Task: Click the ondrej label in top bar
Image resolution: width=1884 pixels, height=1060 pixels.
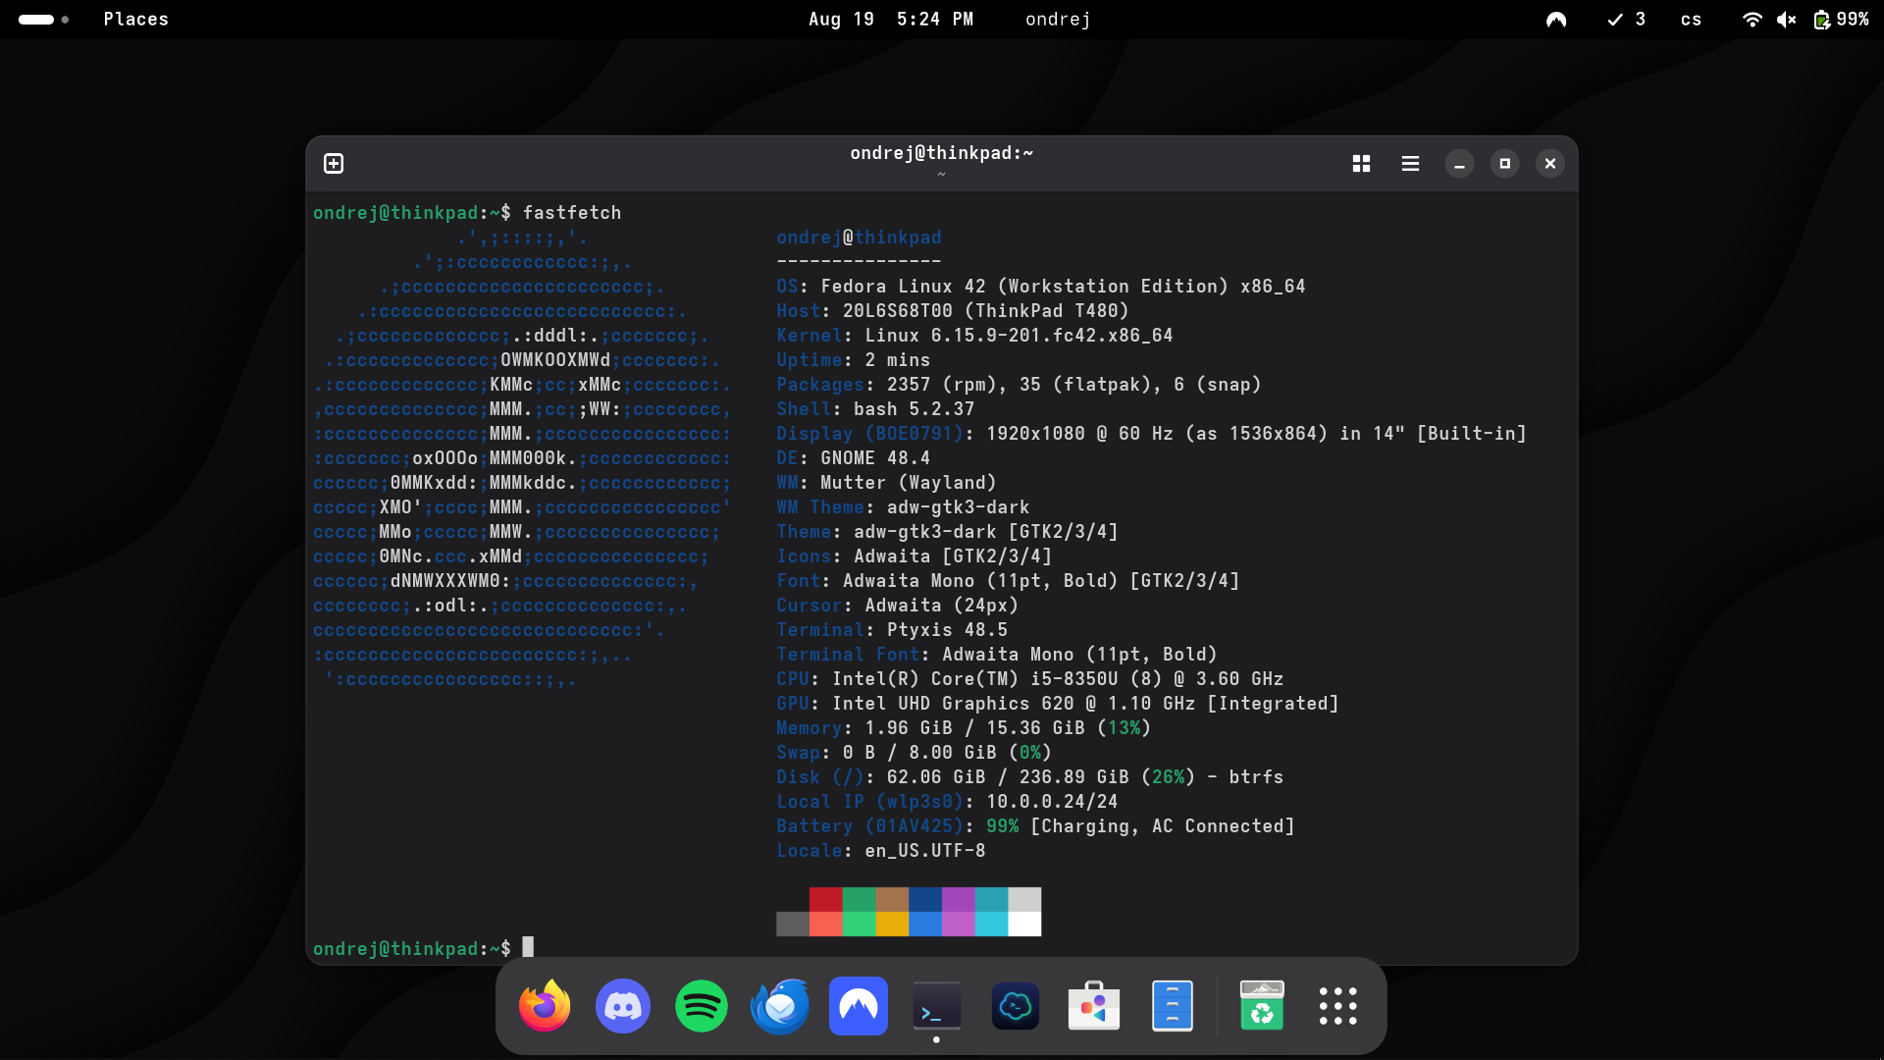Action: point(1058,20)
